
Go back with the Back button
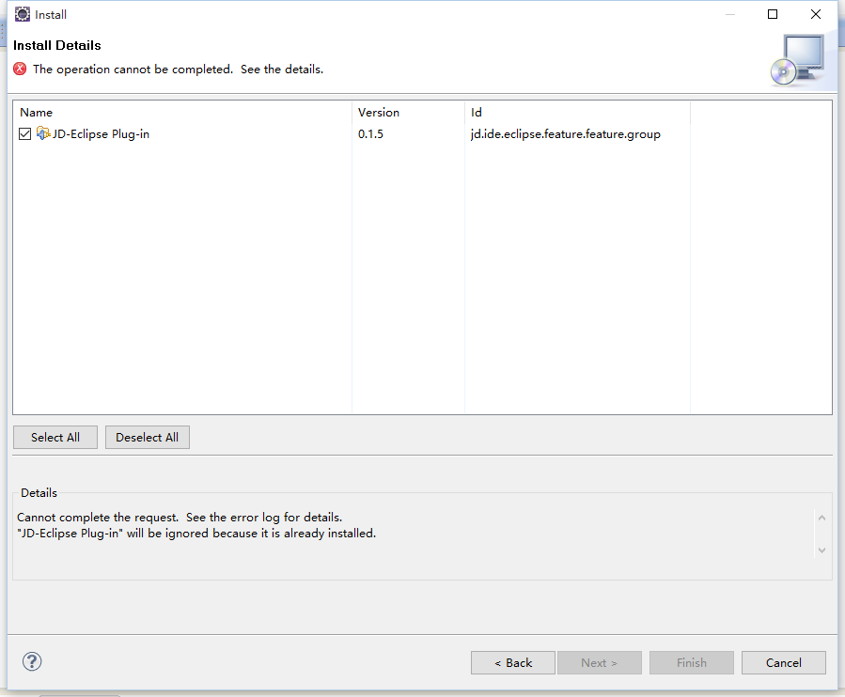513,662
